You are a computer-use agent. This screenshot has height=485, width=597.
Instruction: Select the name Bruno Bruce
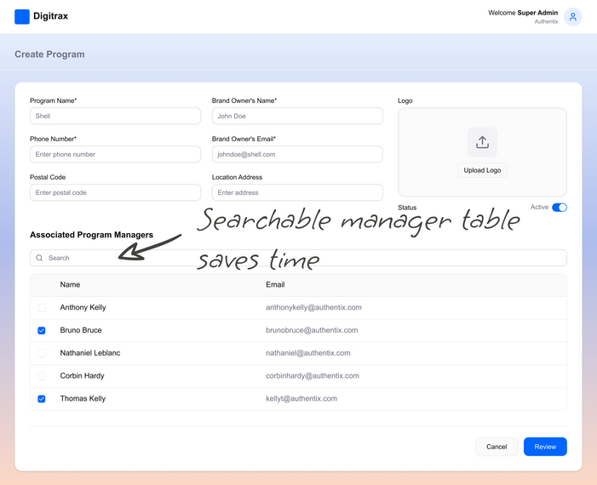click(x=81, y=330)
